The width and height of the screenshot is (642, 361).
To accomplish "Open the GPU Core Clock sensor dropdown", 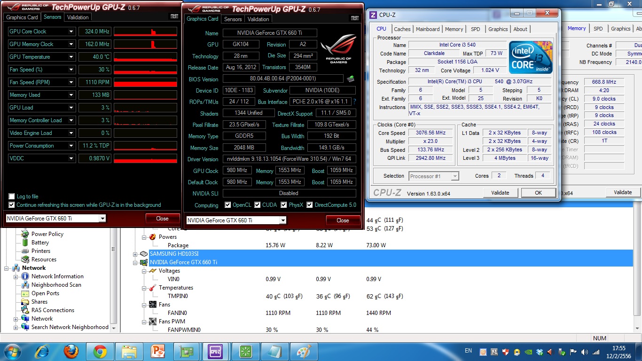I will tap(71, 31).
